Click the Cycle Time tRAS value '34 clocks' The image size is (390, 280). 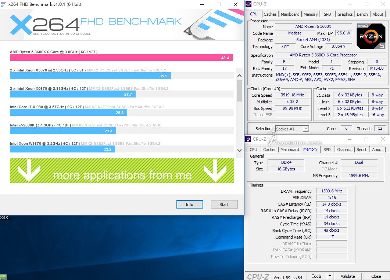[332, 224]
